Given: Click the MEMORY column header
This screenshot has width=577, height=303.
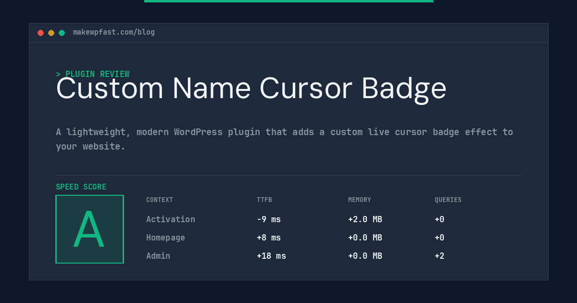Looking at the screenshot, I should pos(360,200).
